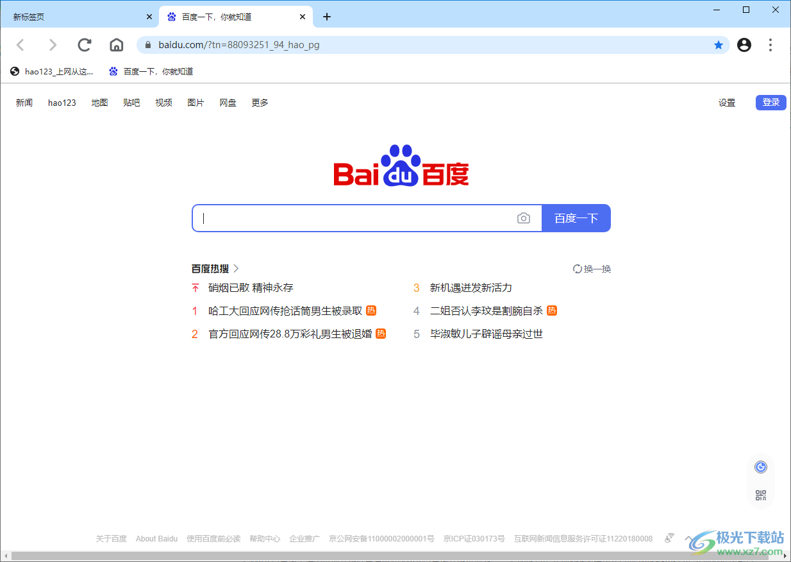Click the blue clock icon above the QR code
791x562 pixels.
(760, 466)
